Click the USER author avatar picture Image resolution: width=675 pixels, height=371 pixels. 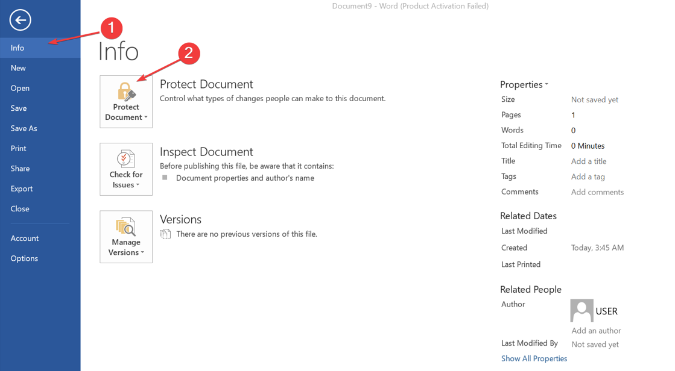click(x=582, y=311)
